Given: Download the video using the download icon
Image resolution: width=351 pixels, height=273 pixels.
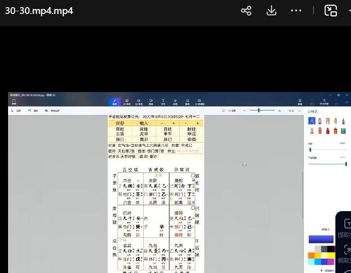Looking at the screenshot, I should pos(271,11).
